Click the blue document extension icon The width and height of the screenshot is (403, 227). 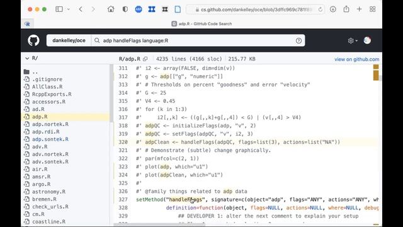pos(178,9)
